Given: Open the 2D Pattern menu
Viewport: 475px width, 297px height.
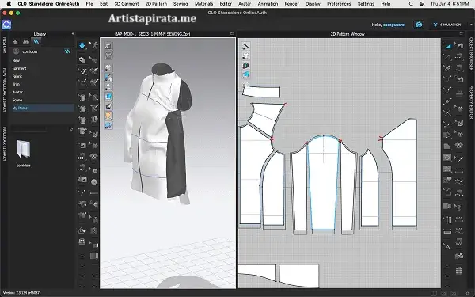Looking at the screenshot, I should tap(156, 4).
